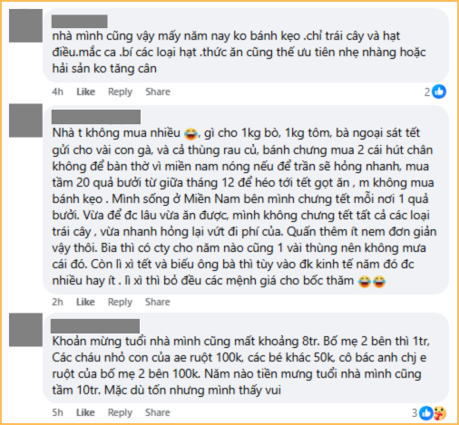This screenshot has width=459, height=425.
Task: Click the care emoji reaction on last comment
Action: pyautogui.click(x=439, y=413)
